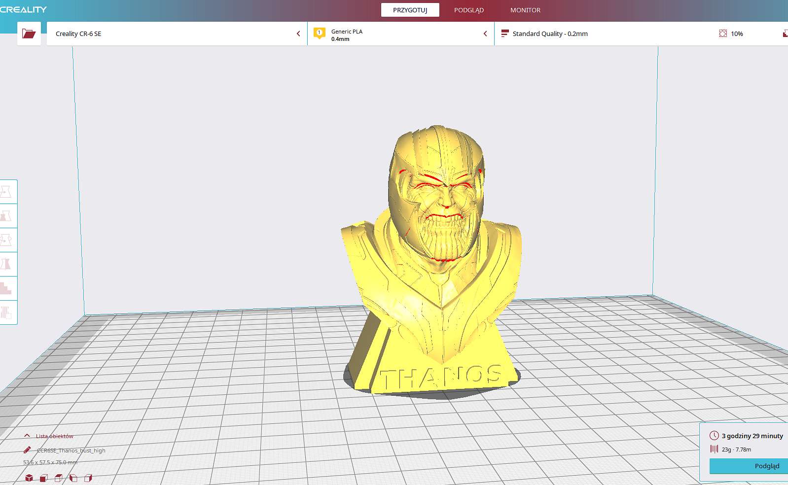Switch to the right side view cube

pyautogui.click(x=88, y=478)
